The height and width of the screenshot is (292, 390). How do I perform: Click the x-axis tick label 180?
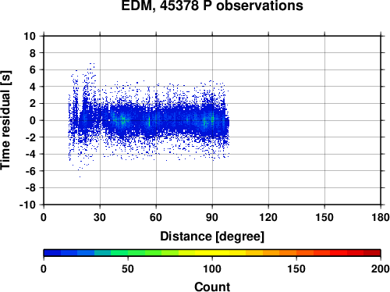coord(381,217)
